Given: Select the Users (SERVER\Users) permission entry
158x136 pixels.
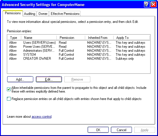Looking at the screenshot, I should pyautogui.click(x=79, y=43).
